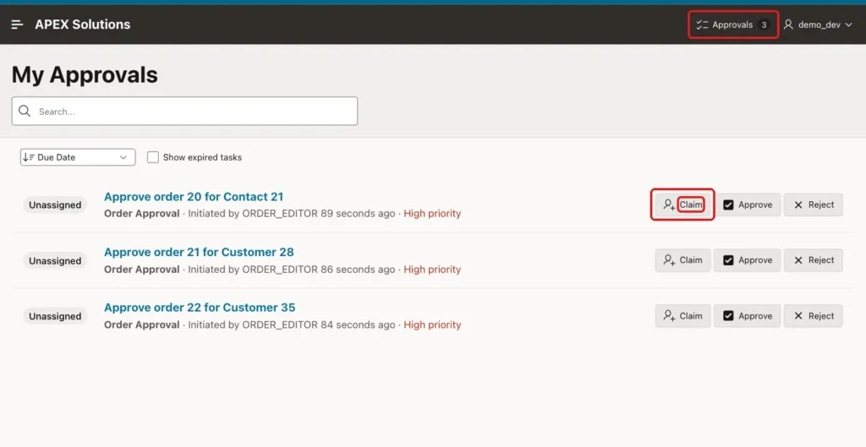Click the claim person icon for order 20
866x447 pixels.
click(669, 204)
